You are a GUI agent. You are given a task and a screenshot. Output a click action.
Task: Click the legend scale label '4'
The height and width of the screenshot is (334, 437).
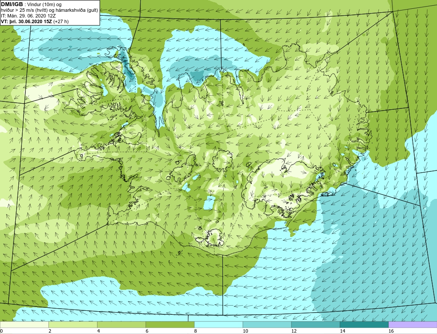[x=98, y=331]
